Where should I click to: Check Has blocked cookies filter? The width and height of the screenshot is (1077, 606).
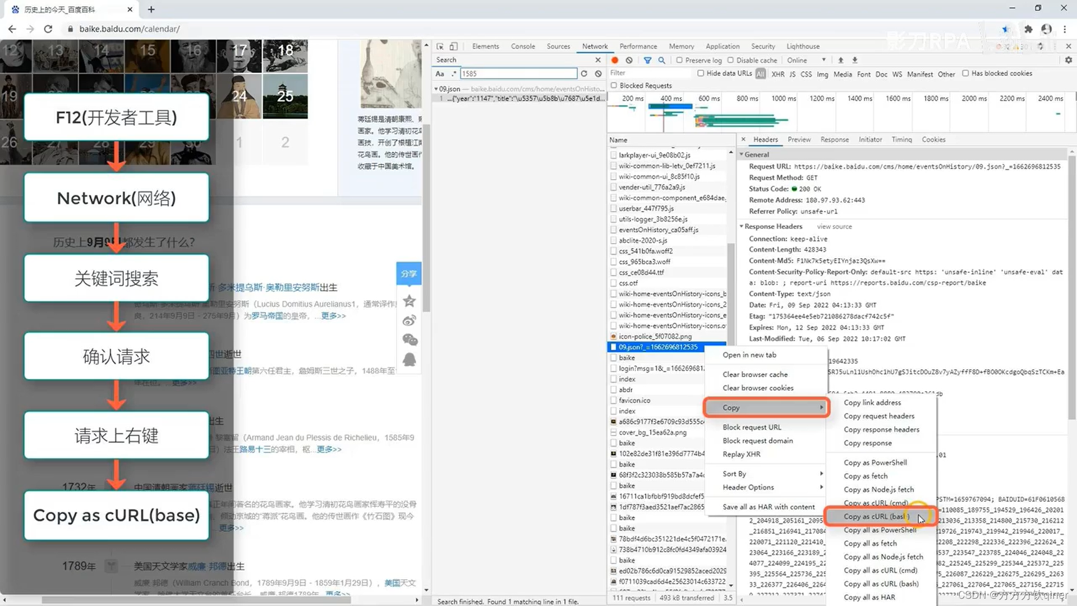click(965, 74)
